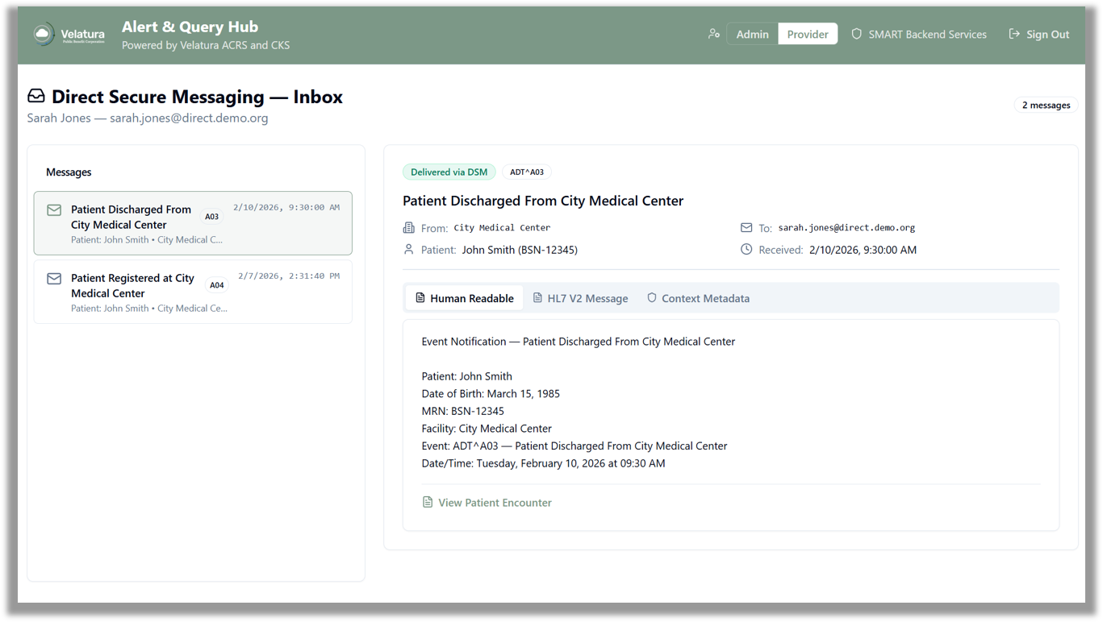
Task: Click the user role icon beside Admin
Action: pos(713,34)
